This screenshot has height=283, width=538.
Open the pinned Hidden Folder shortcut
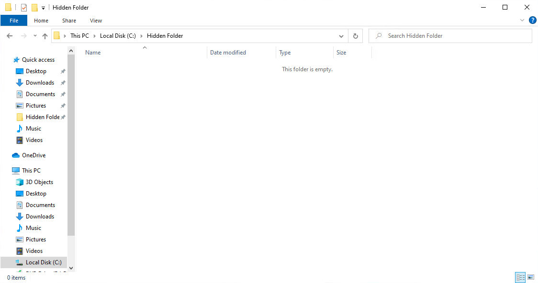point(42,117)
